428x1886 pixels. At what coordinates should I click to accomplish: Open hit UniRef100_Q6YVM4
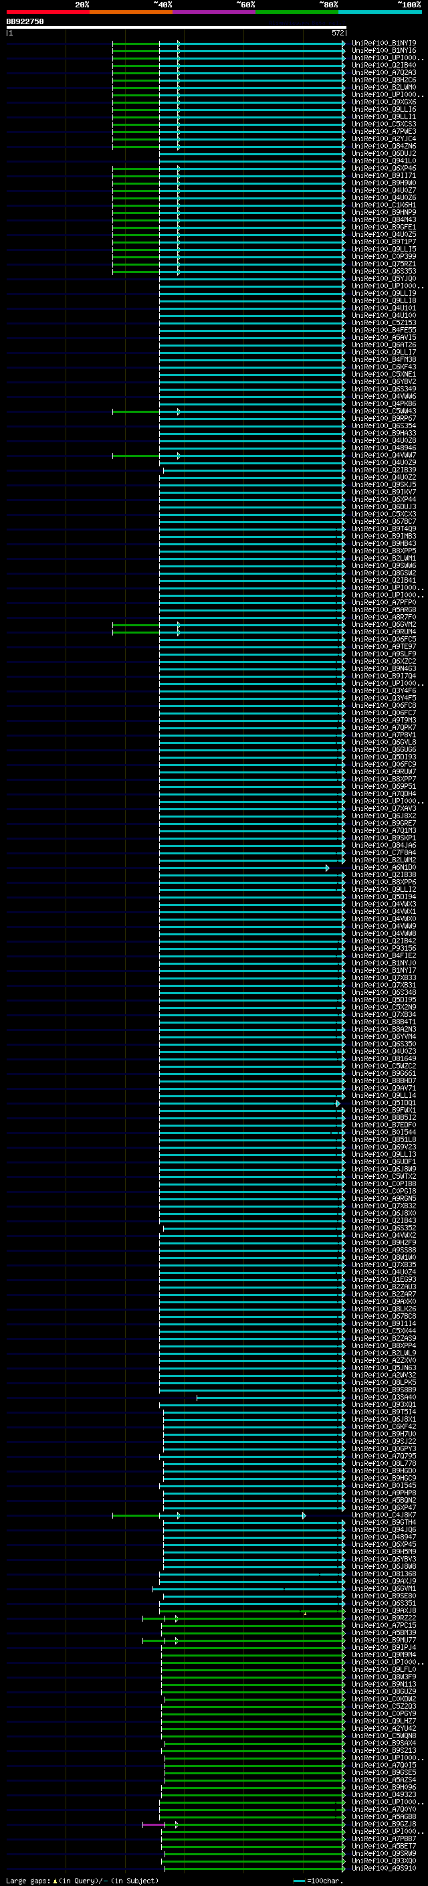point(384,1036)
